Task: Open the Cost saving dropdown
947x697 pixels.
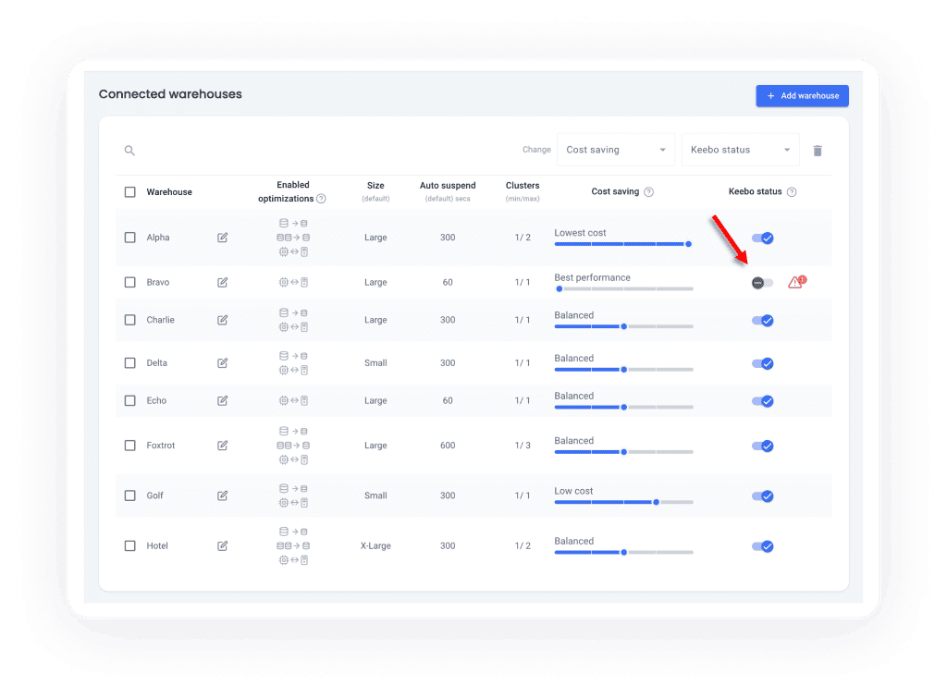Action: pyautogui.click(x=615, y=150)
